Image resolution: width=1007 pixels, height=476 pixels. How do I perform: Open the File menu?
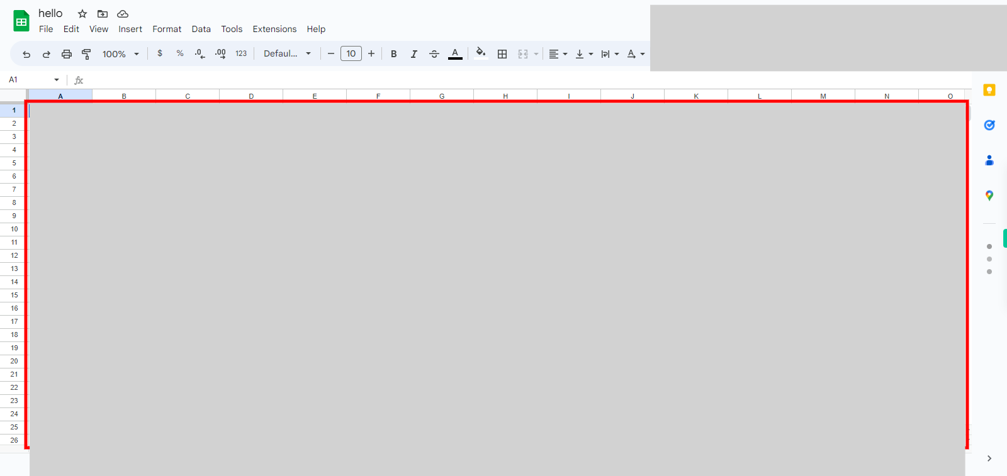coord(46,29)
